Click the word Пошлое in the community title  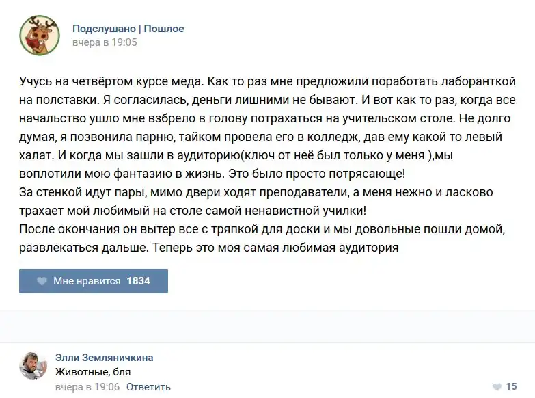pyautogui.click(x=164, y=29)
